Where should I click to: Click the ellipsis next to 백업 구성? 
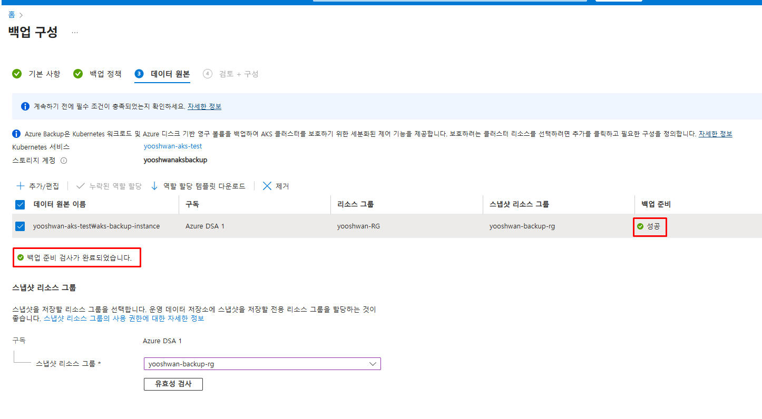coord(75,33)
